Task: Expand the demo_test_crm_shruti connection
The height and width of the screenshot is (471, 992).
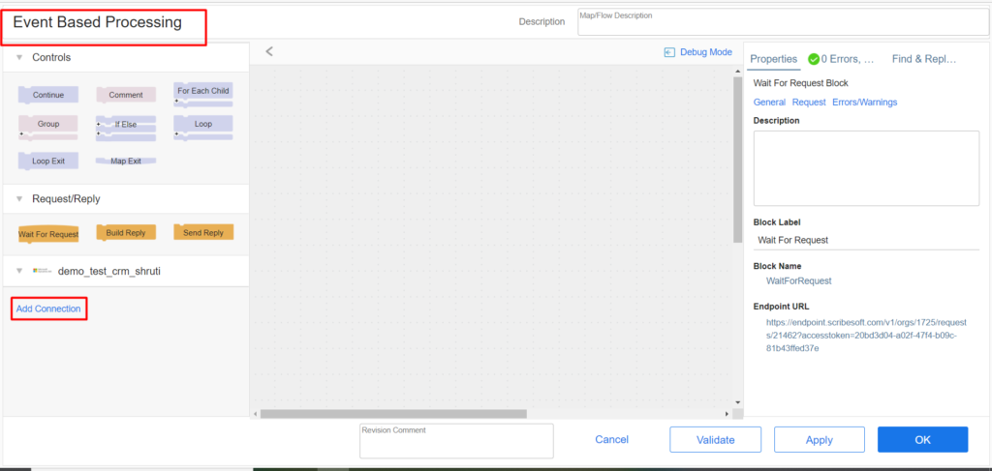Action: [x=19, y=271]
